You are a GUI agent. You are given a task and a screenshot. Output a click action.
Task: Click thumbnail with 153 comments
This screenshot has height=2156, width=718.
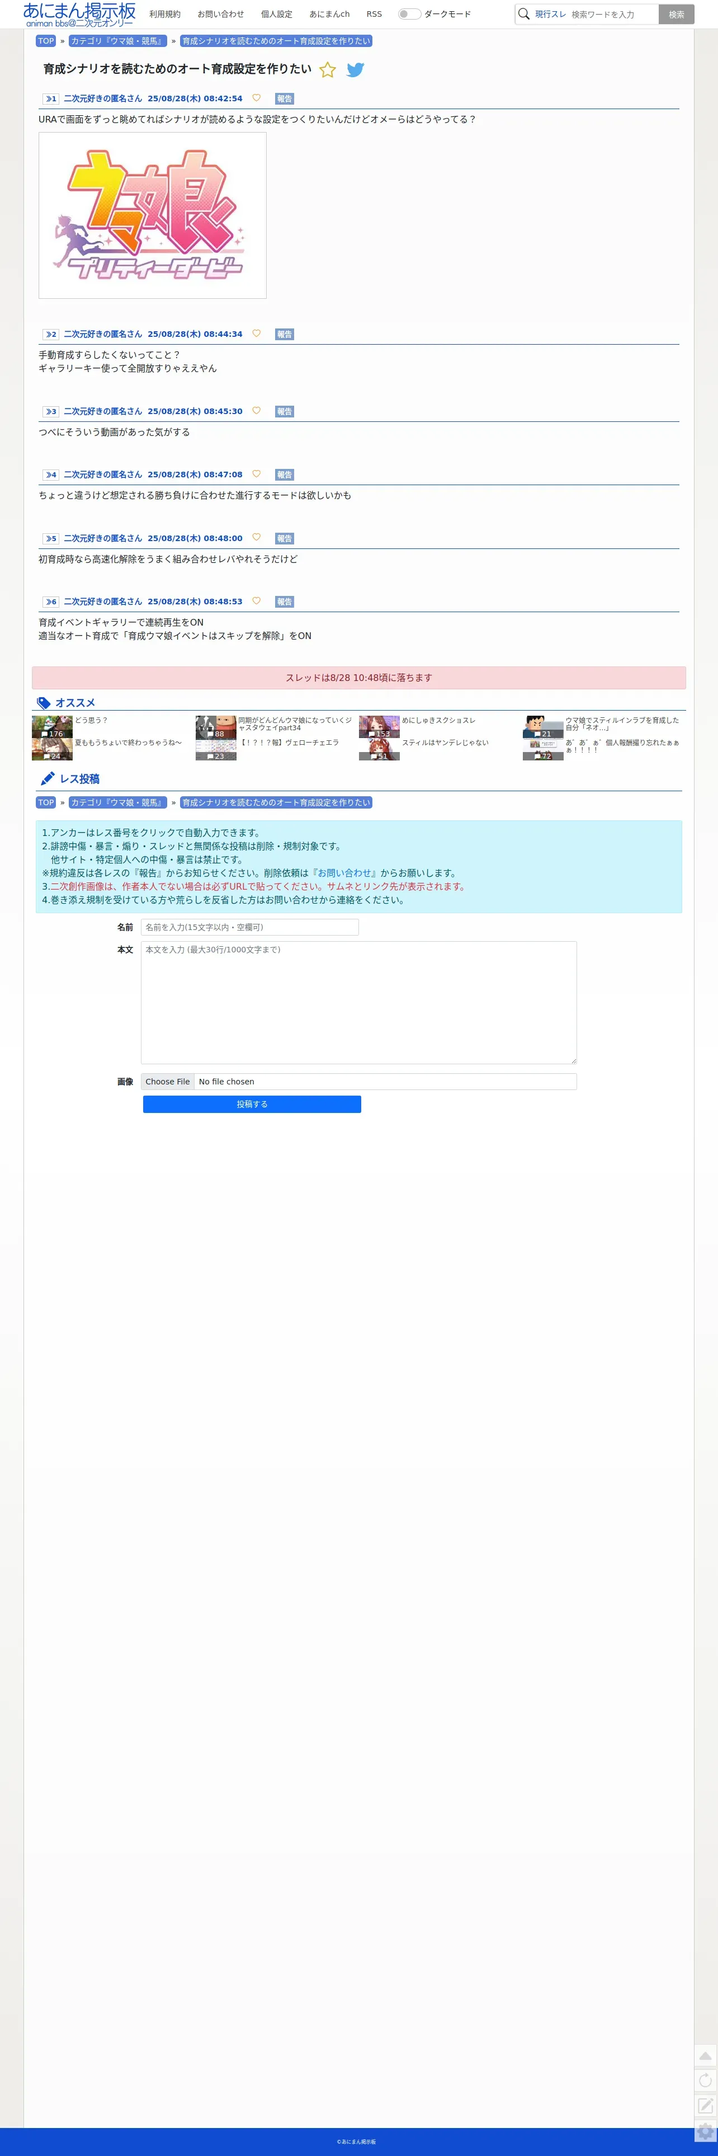[x=379, y=726]
